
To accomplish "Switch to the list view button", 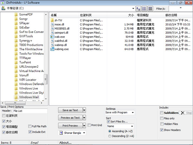I will pyautogui.click(x=144, y=8).
